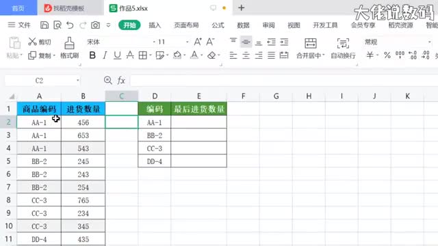This screenshot has width=438, height=246.
Task: Expand the Name Box dropdown arrow
Action: [x=78, y=81]
